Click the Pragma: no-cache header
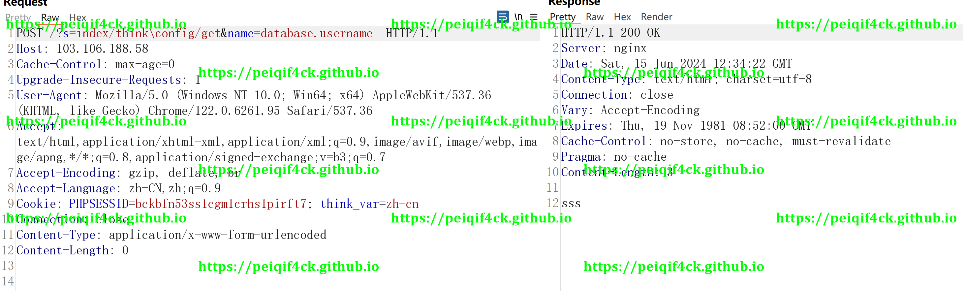Screen dimensions: 963x291 pyautogui.click(x=614, y=157)
